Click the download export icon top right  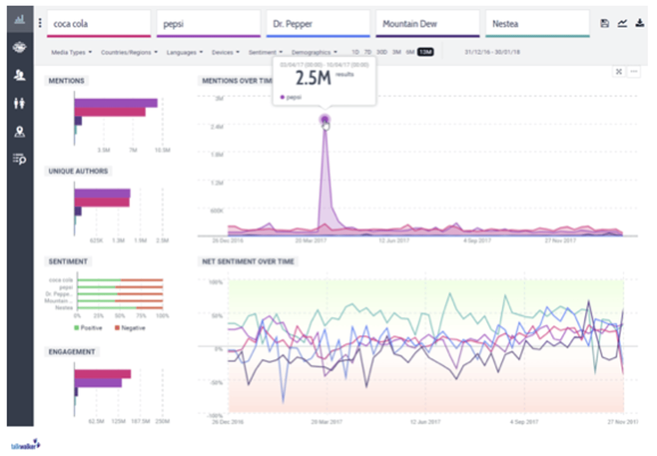pos(639,24)
